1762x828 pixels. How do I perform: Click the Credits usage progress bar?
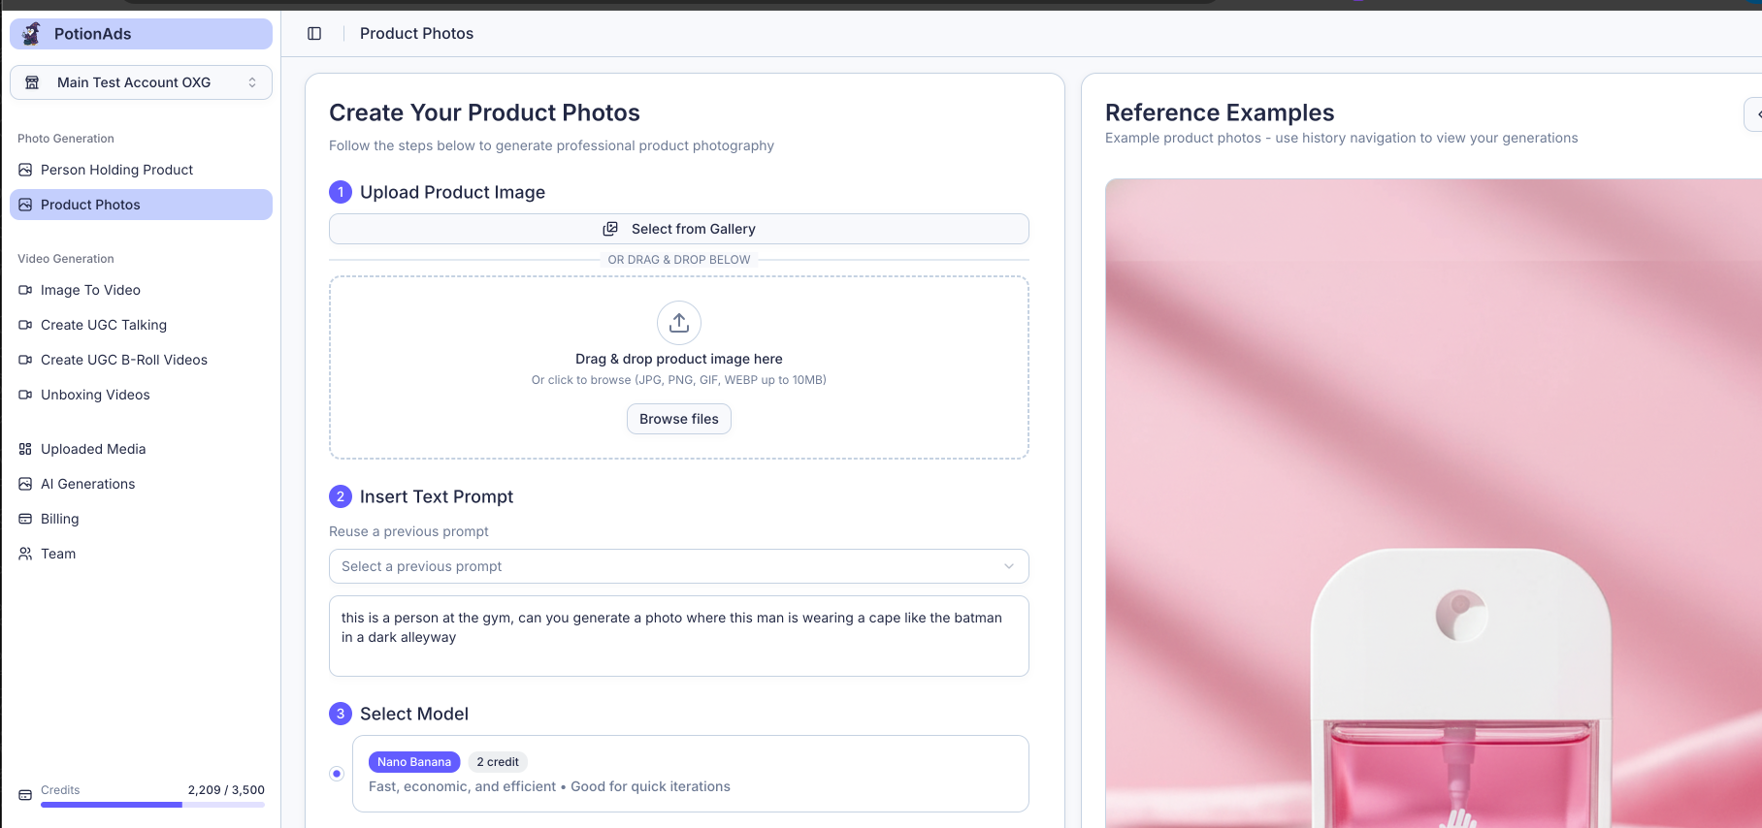(x=152, y=805)
